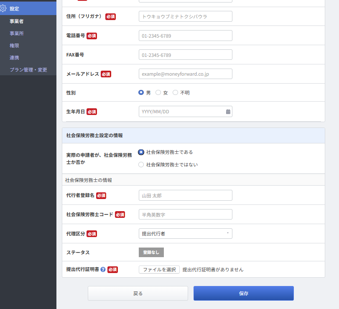Open 事業者 in the settings sidebar
The width and height of the screenshot is (339, 309).
click(x=17, y=21)
